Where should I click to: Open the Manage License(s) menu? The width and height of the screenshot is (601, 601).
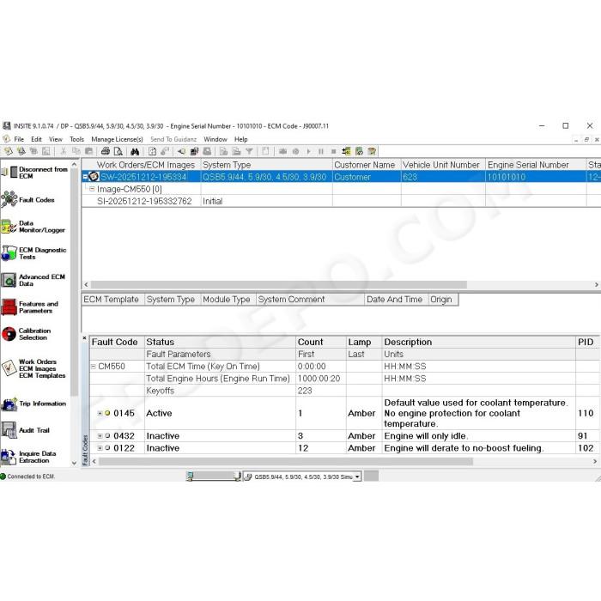click(117, 139)
